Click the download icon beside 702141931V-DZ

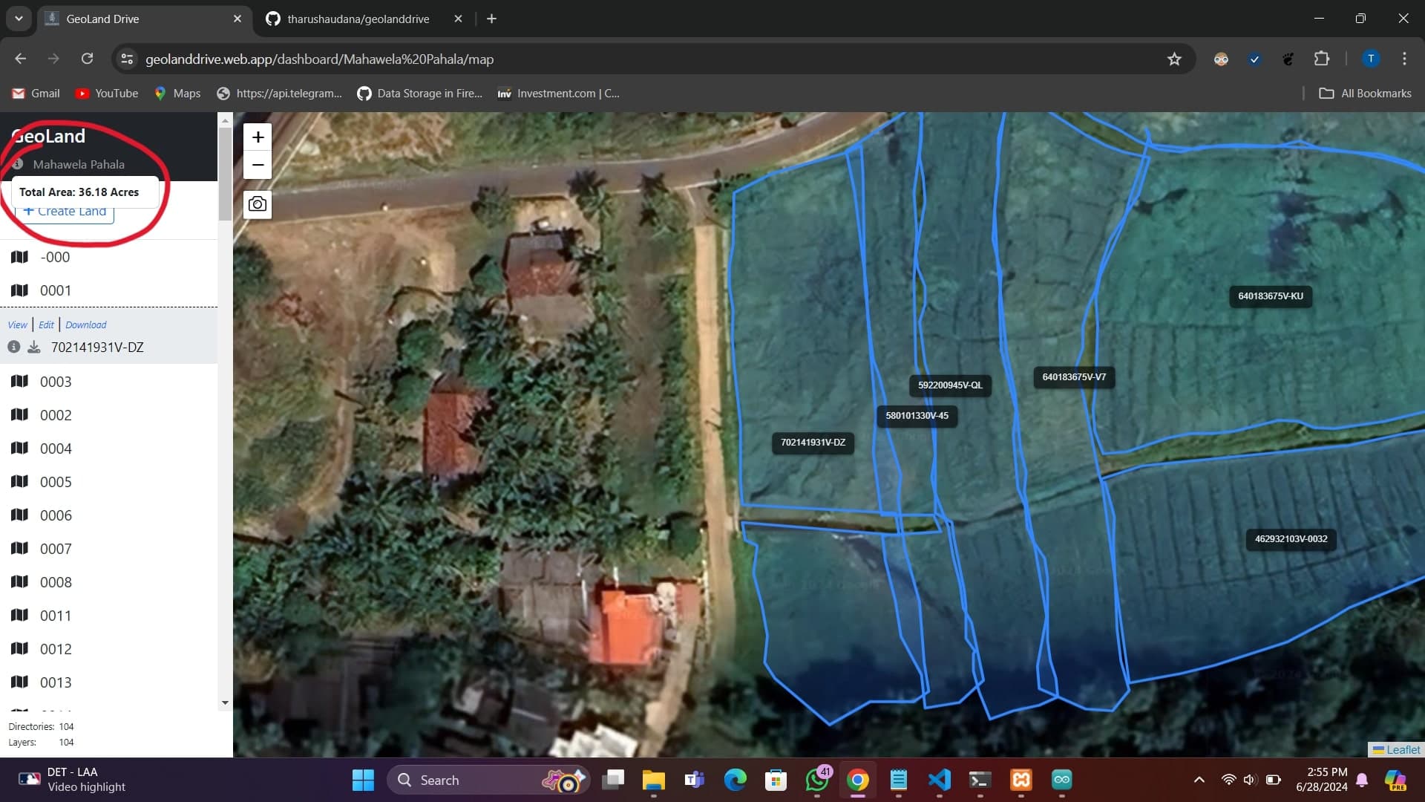(x=34, y=348)
